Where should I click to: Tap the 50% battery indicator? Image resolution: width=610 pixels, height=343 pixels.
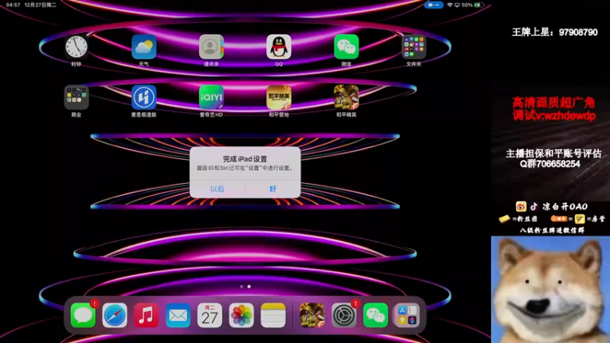[473, 5]
